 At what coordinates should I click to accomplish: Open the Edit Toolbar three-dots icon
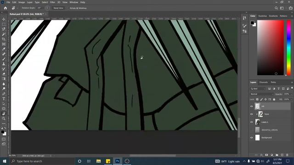click(x=4, y=123)
